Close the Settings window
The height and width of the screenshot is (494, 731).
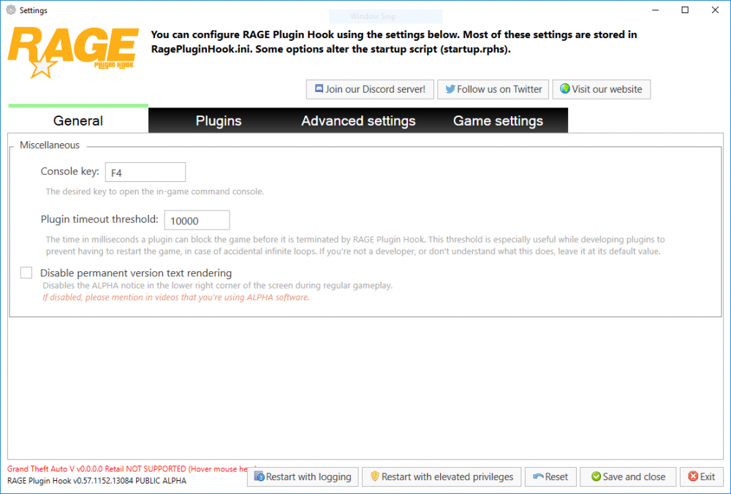[715, 9]
